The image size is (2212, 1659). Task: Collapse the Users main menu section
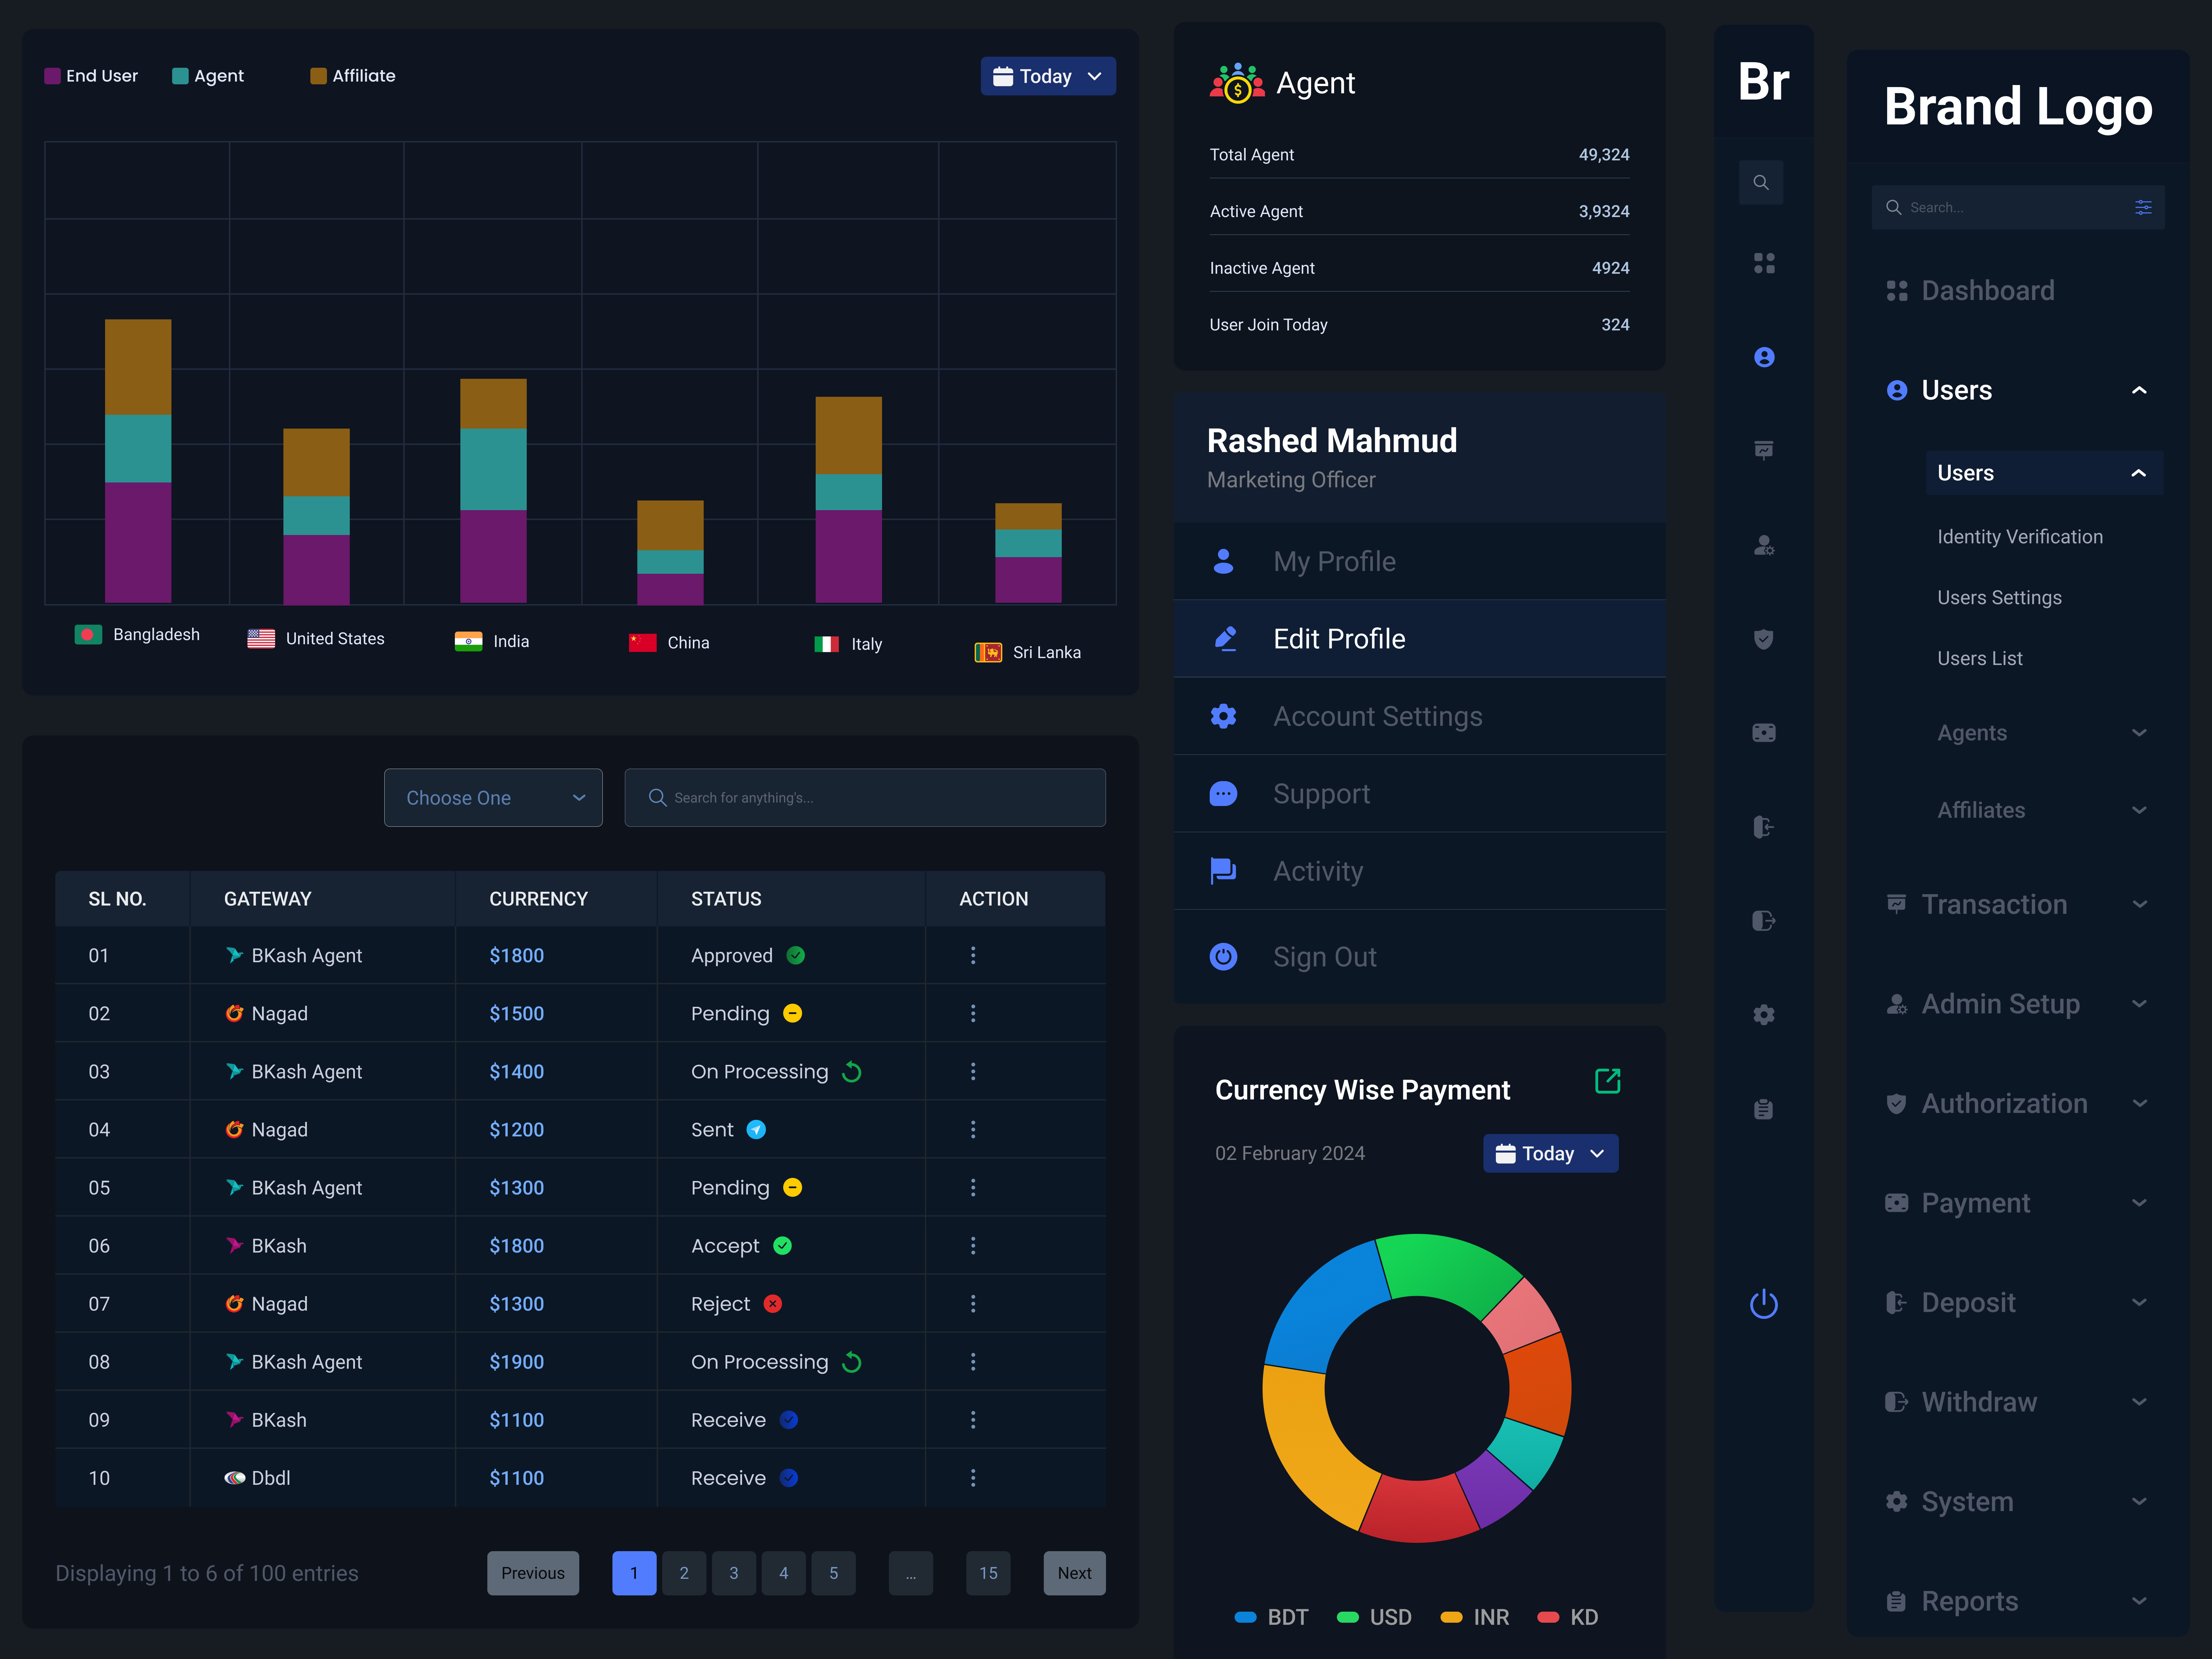(2139, 390)
